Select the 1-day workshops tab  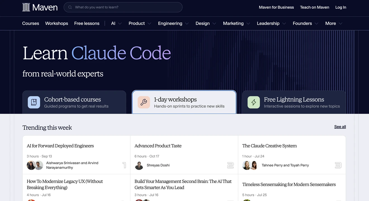pyautogui.click(x=184, y=102)
